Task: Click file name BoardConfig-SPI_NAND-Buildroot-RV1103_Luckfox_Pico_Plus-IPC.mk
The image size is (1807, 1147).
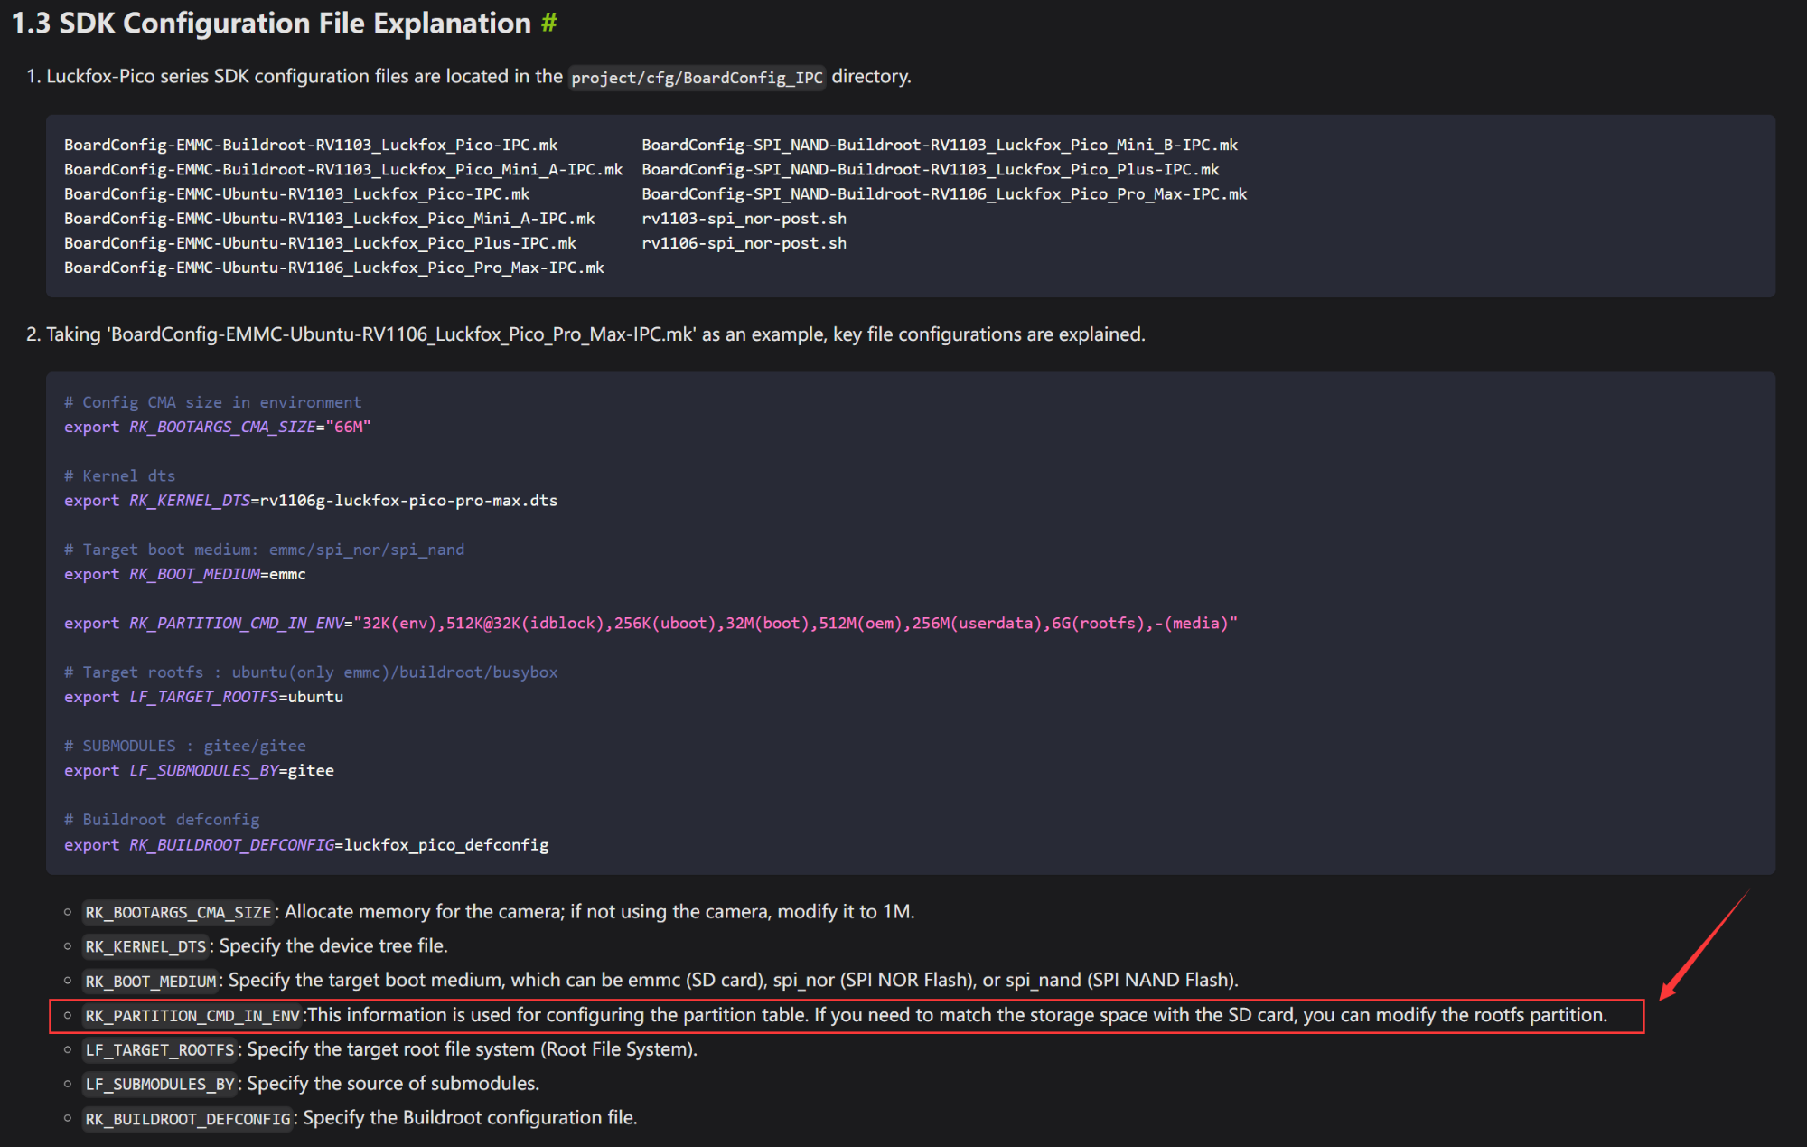Action: click(931, 169)
